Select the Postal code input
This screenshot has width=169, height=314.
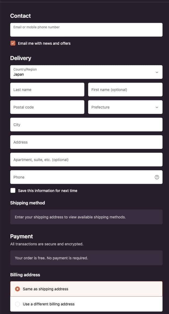pos(47,107)
